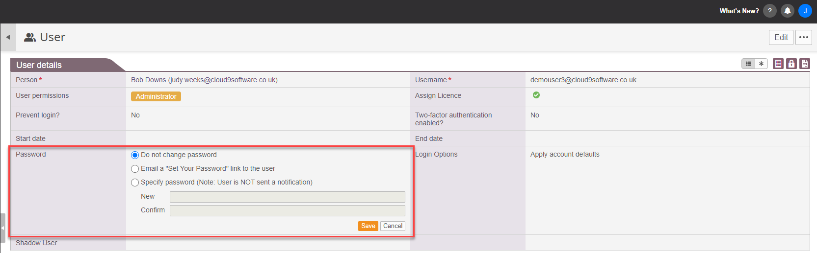
Task: Click the Edit button
Action: click(x=781, y=37)
